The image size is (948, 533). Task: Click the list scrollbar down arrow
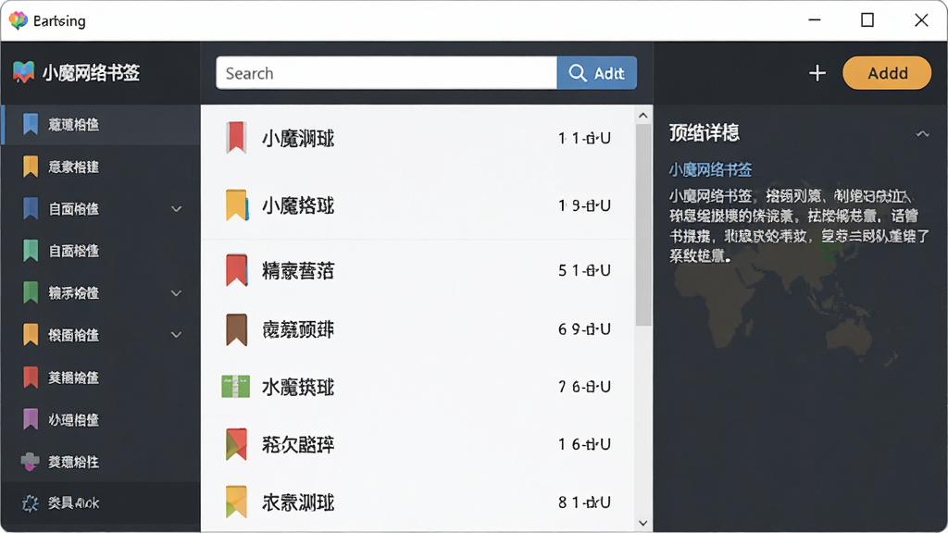(x=643, y=524)
